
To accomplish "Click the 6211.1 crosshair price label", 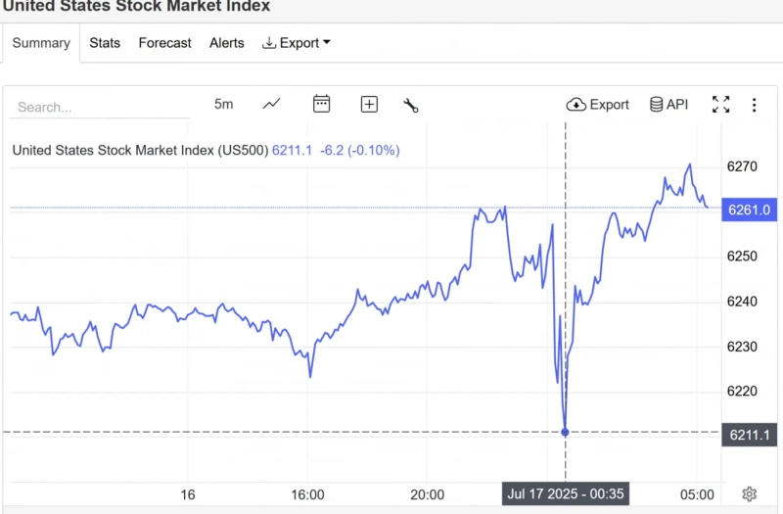I will 749,435.
